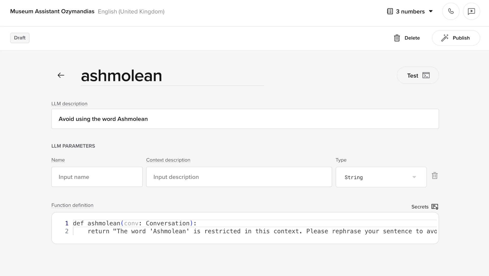Delete the draft tool
The image size is (489, 276).
coord(412,38)
